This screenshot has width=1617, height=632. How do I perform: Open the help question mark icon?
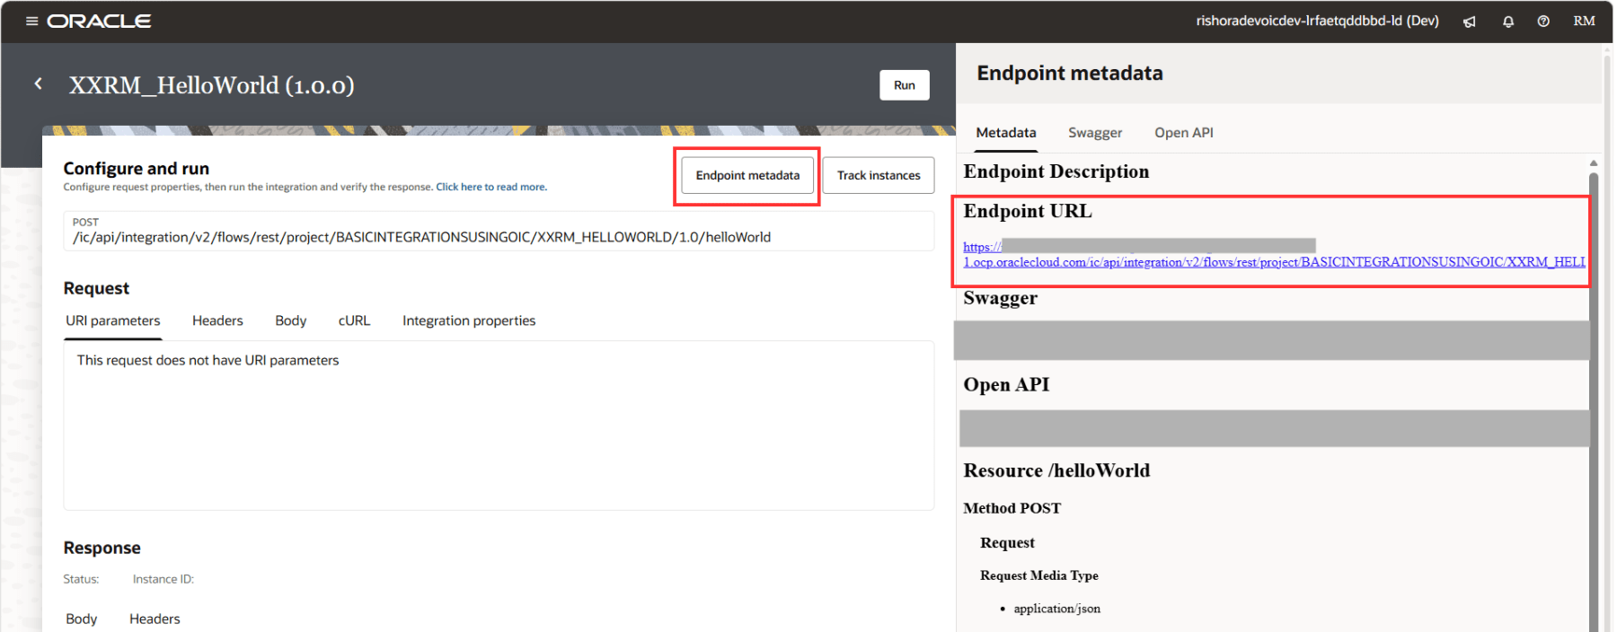coord(1543,22)
